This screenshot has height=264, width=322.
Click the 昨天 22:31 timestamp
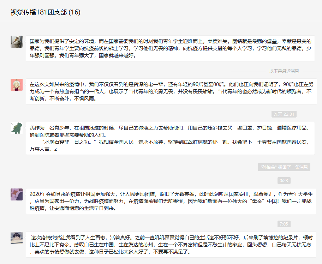(x=284, y=114)
